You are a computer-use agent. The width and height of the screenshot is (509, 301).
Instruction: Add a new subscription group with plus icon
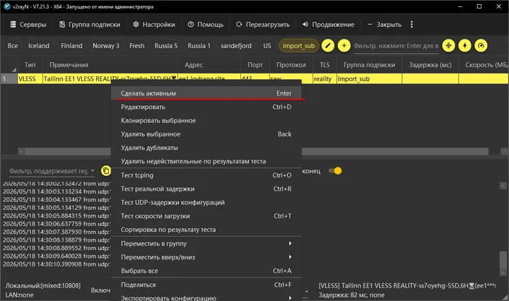click(x=344, y=46)
